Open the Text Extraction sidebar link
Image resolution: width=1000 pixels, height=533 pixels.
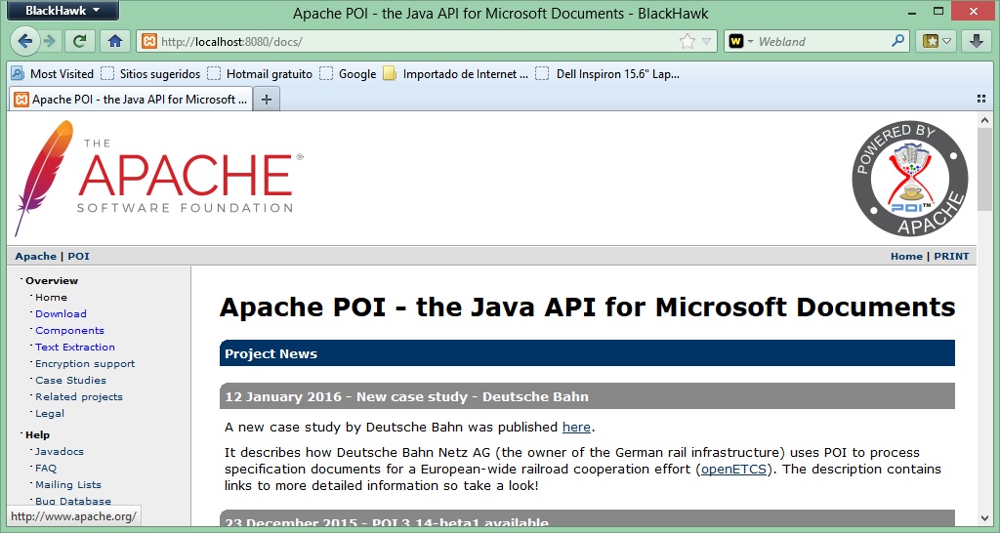coord(75,347)
